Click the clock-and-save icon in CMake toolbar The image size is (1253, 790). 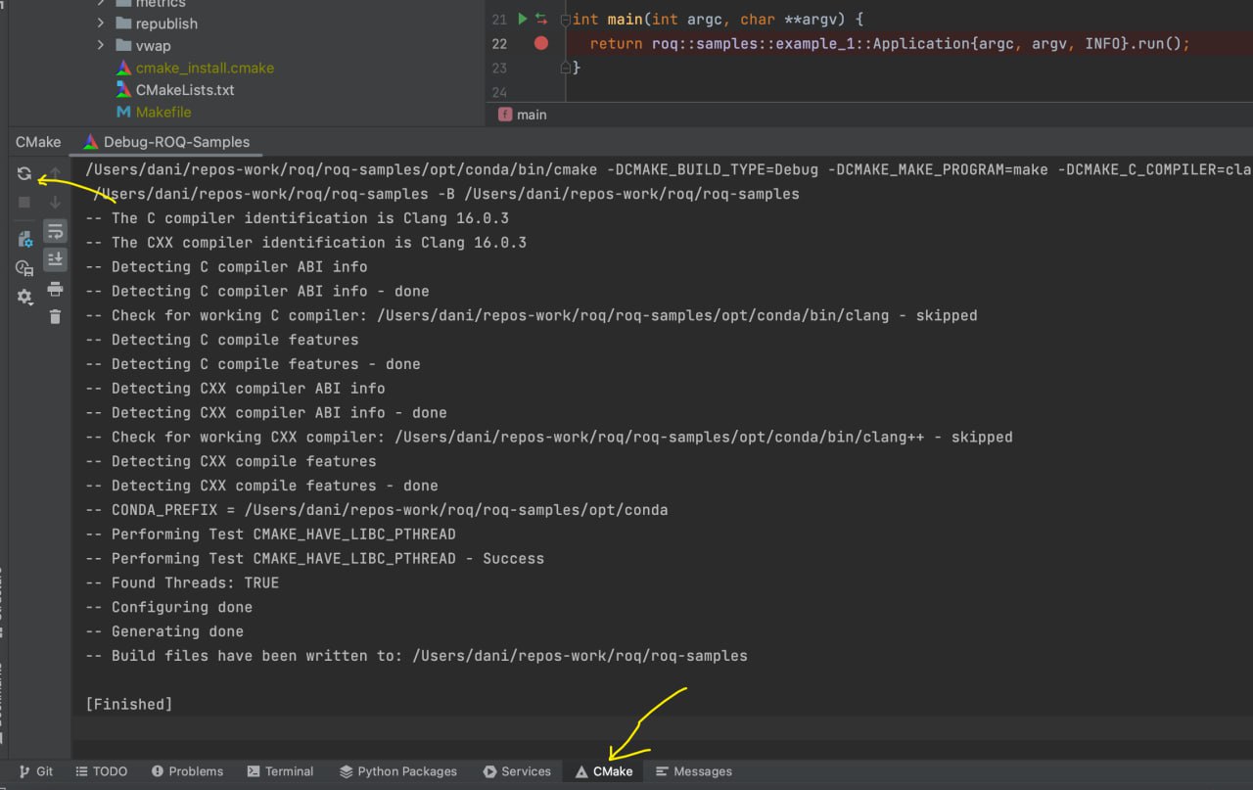coord(24,267)
